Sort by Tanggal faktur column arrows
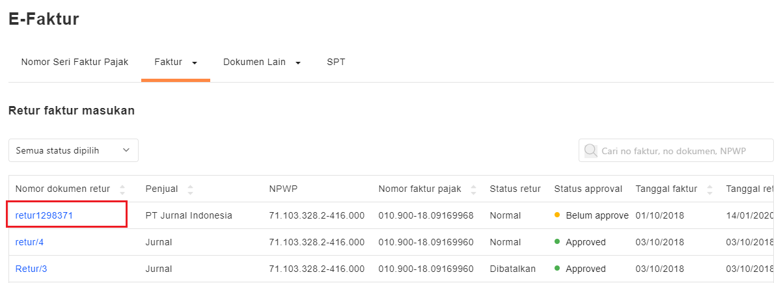The height and width of the screenshot is (283, 783). point(709,189)
